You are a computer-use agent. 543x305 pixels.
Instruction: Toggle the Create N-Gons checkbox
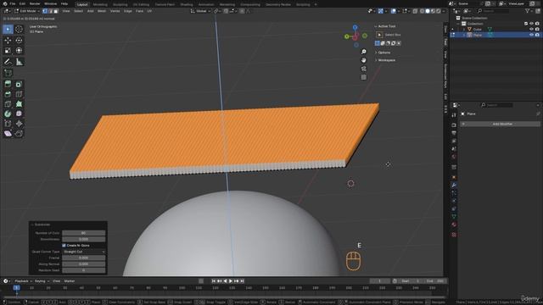click(x=64, y=246)
